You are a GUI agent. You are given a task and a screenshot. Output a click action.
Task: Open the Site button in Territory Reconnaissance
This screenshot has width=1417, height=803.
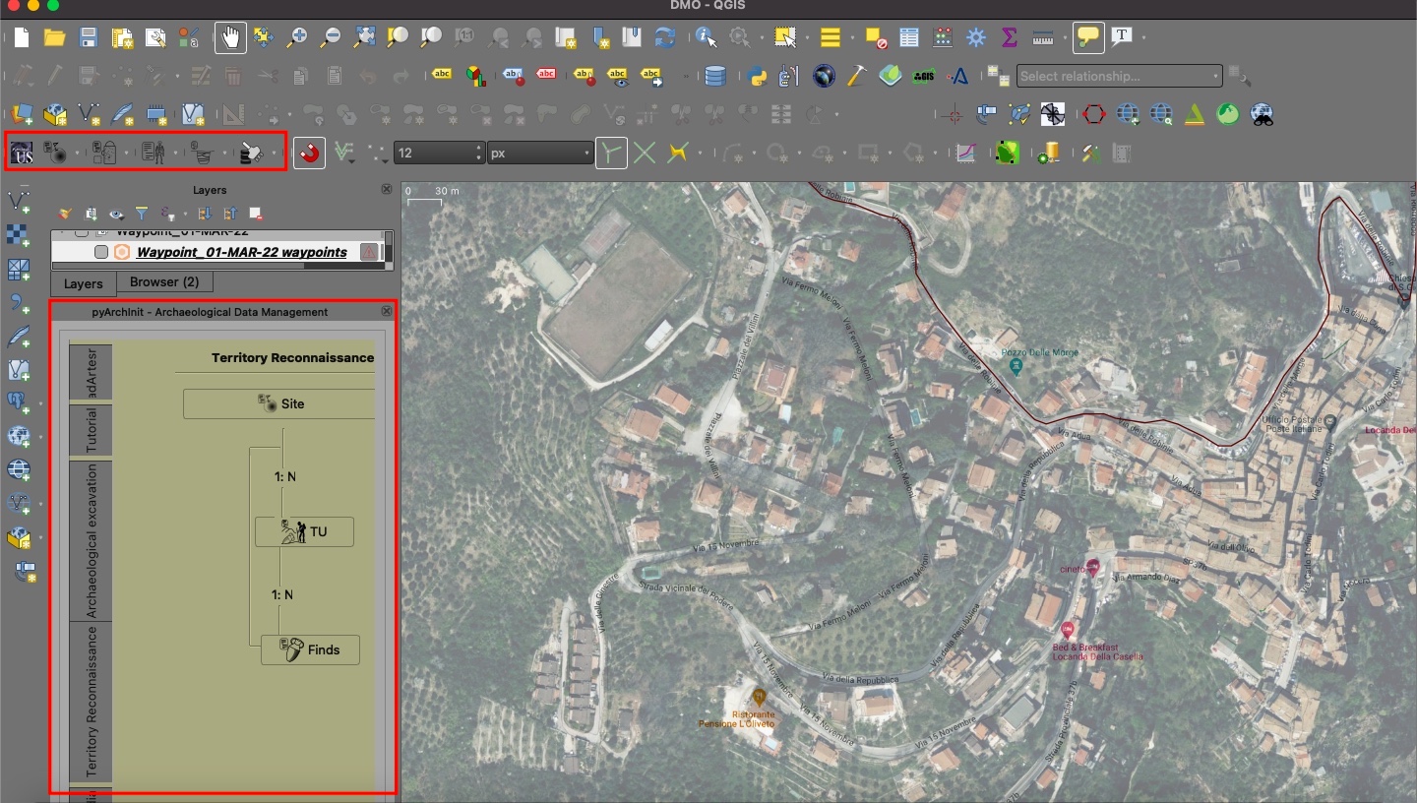pyautogui.click(x=278, y=403)
